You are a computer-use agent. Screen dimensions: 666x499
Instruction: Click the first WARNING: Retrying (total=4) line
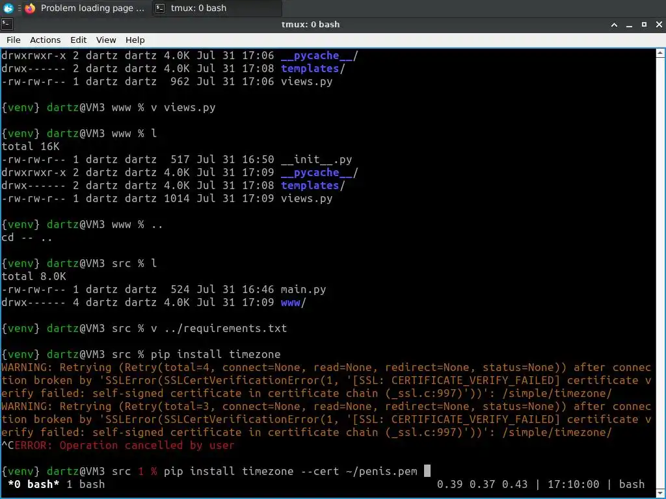[x=326, y=368]
